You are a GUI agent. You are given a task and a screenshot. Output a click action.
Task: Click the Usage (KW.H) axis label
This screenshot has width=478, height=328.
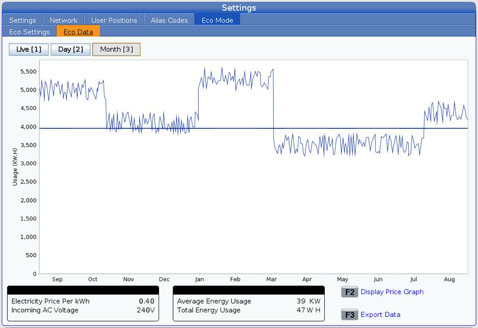[x=15, y=166]
